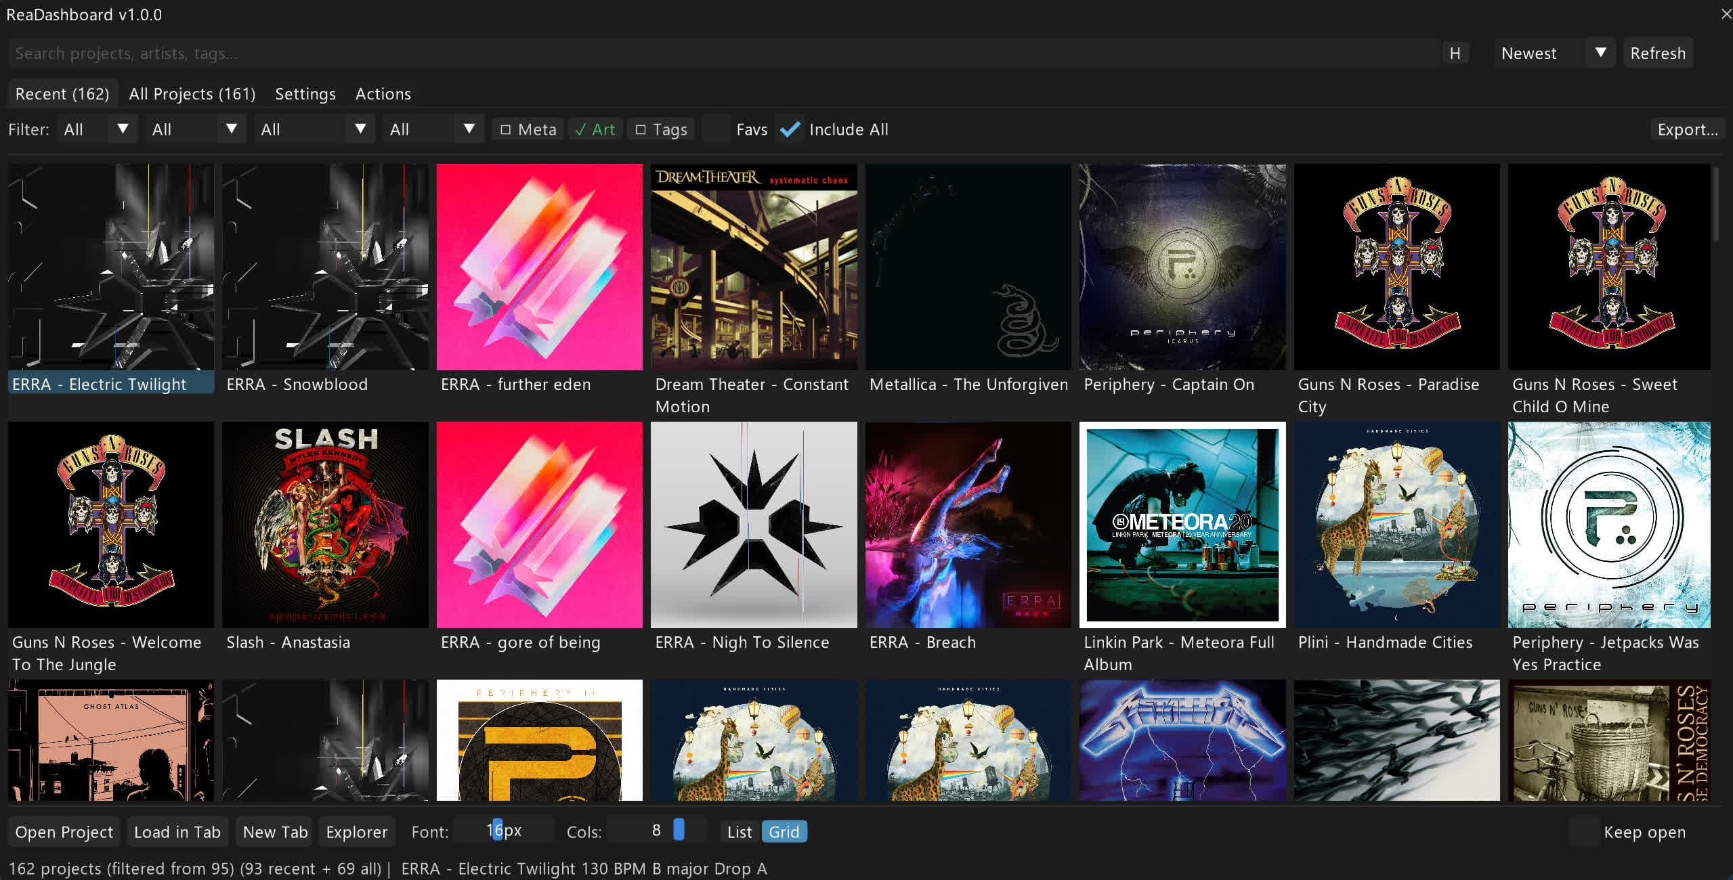Select the Guns N Roses - Paradise City cover
This screenshot has width=1733, height=880.
1397,267
